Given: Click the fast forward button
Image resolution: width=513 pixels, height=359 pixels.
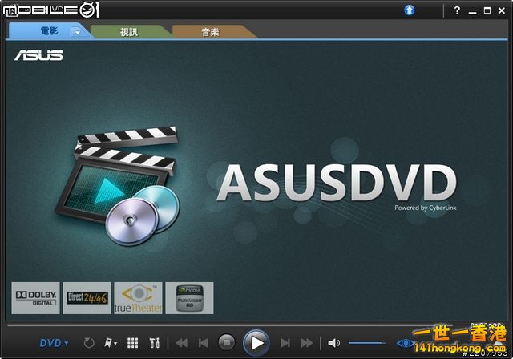Looking at the screenshot, I should coord(306,343).
